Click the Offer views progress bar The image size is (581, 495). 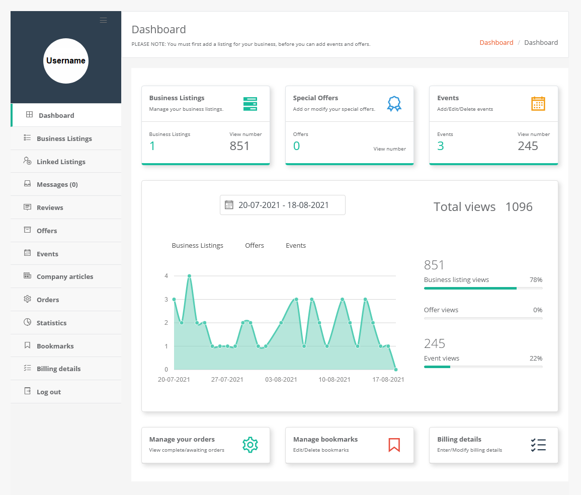pos(483,318)
